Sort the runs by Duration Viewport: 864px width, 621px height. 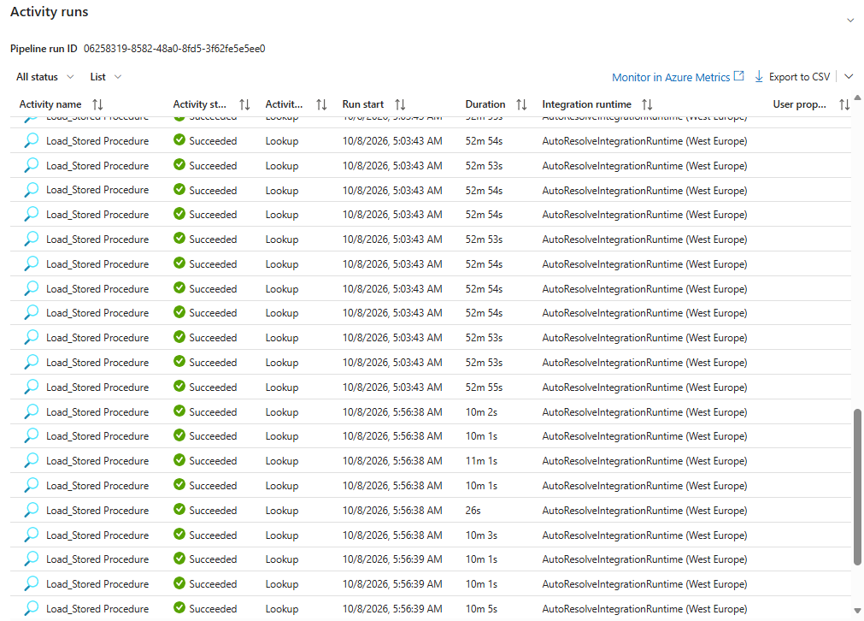[521, 104]
